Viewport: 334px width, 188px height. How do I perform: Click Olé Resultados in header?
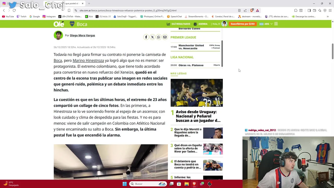[x=178, y=24]
